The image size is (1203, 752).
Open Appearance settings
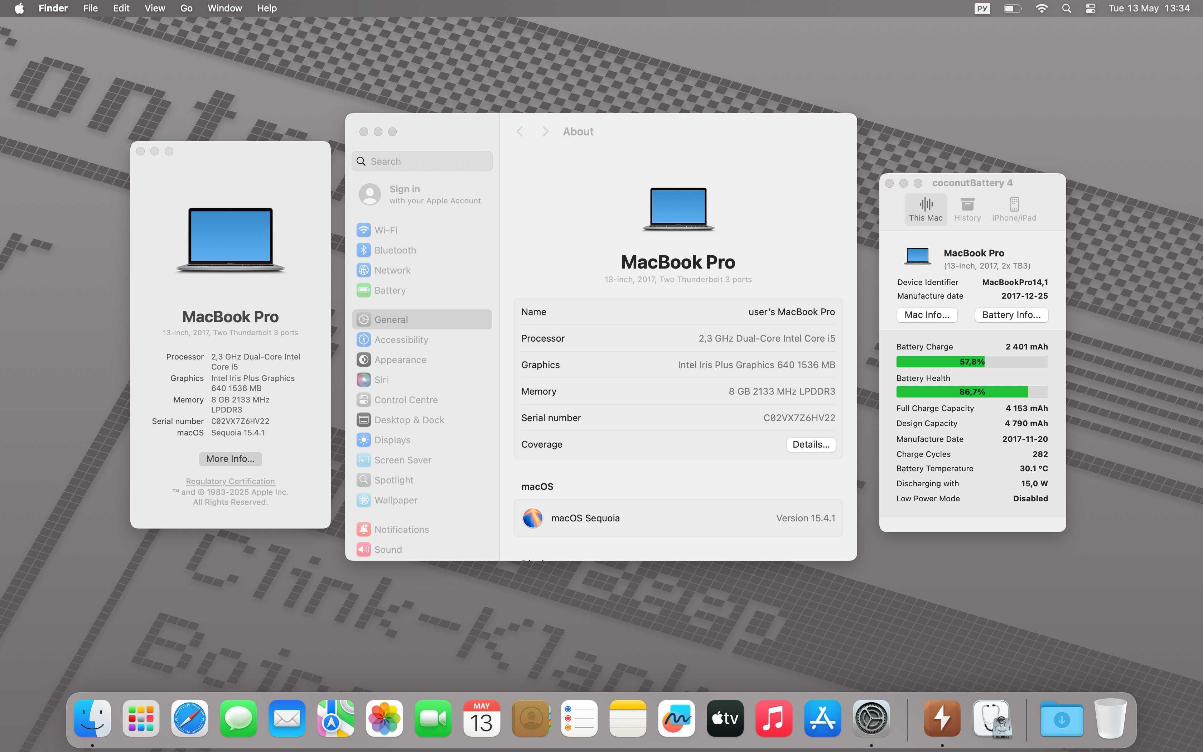[x=421, y=360]
